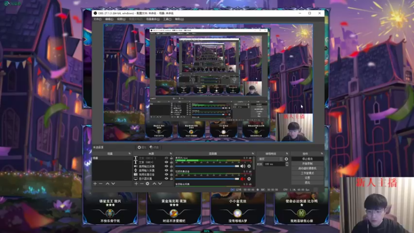Image resolution: width=414 pixels, height=233 pixels.
Task: Open source 属性 properties button
Action: (142, 148)
